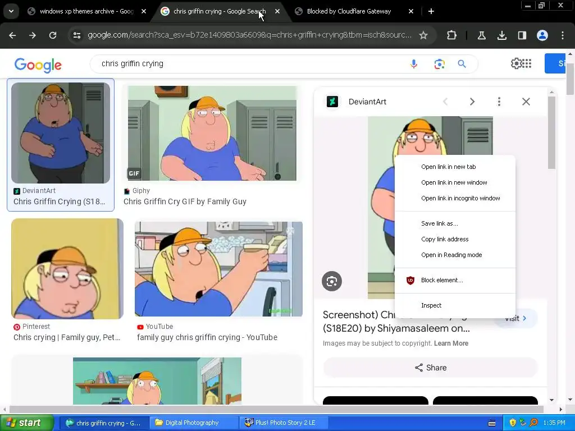This screenshot has height=431, width=575.
Task: Close the chris griffin crying tab
Action: tap(277, 11)
